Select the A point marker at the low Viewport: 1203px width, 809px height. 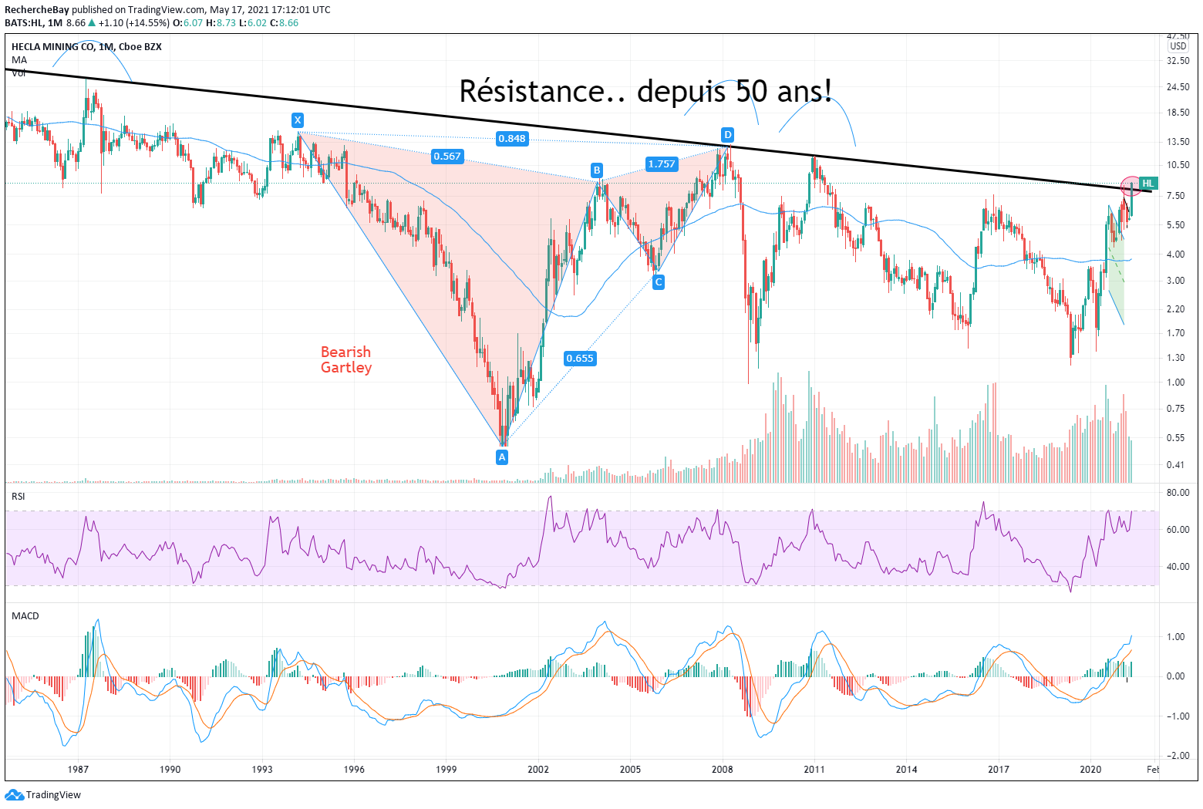point(502,457)
